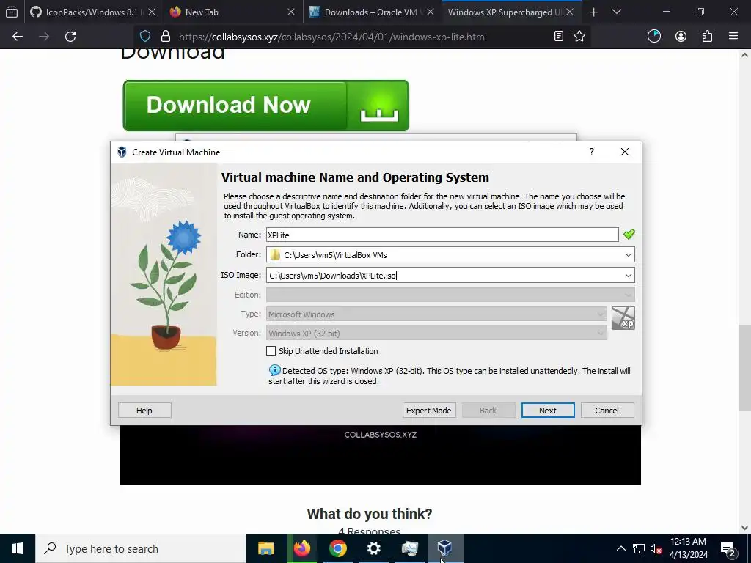This screenshot has height=563, width=751.
Task: Click the Help button in wizard
Action: coord(144,411)
